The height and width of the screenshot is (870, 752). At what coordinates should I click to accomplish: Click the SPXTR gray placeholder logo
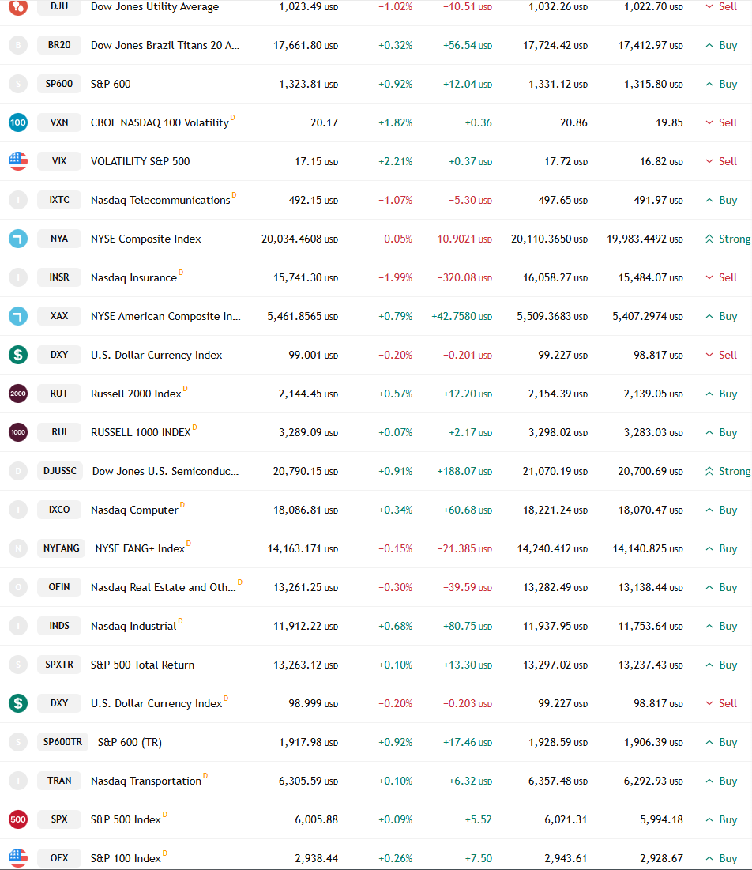coord(18,665)
